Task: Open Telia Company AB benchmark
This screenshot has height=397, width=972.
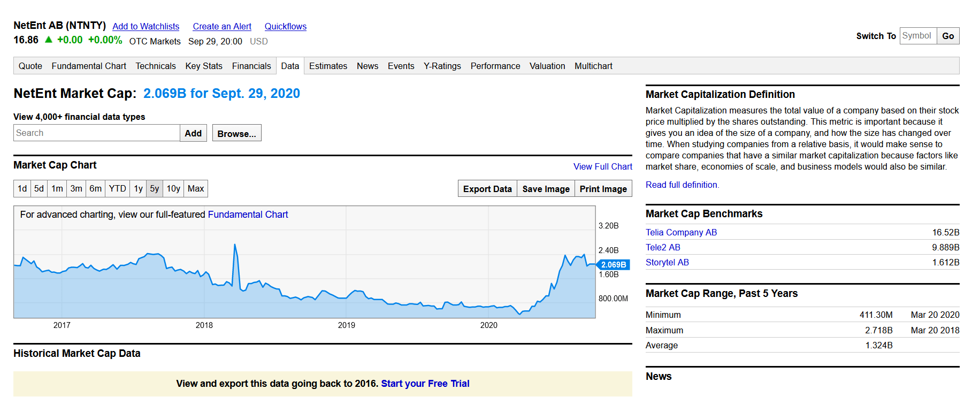Action: point(681,232)
